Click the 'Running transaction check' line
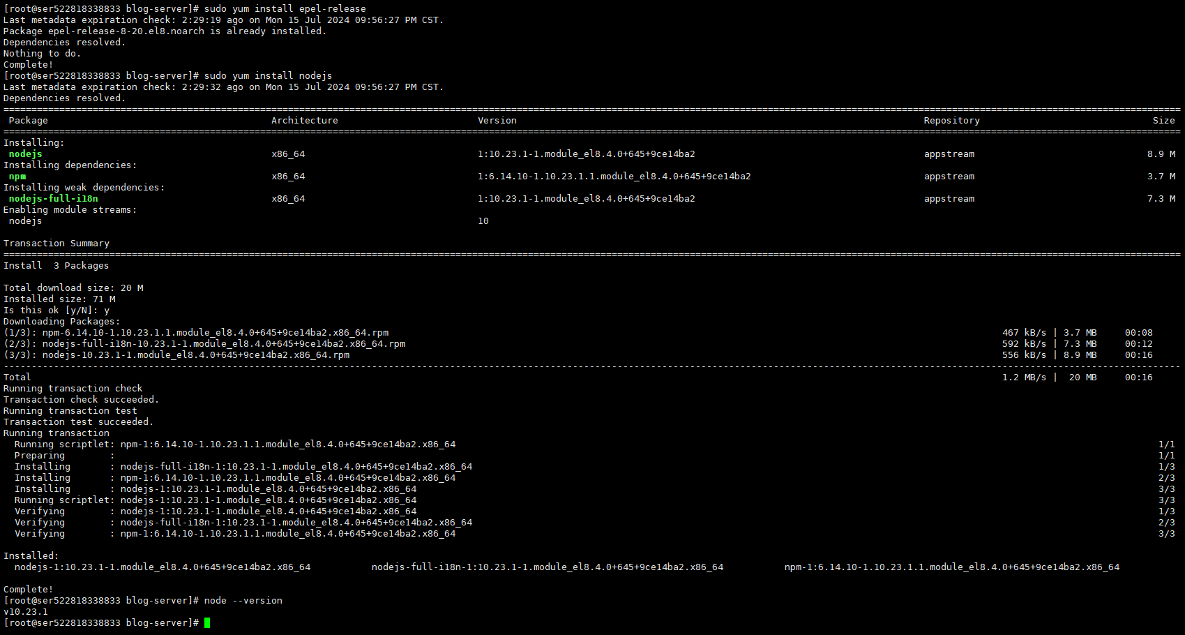Image resolution: width=1185 pixels, height=635 pixels. coord(73,389)
